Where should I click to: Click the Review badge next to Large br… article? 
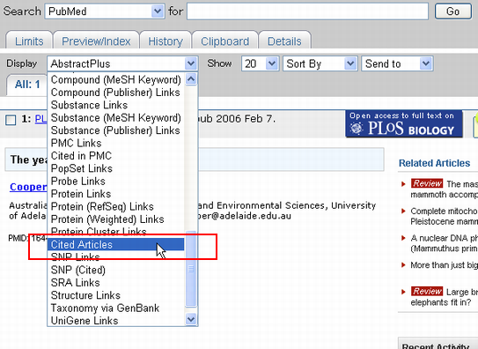(427, 292)
